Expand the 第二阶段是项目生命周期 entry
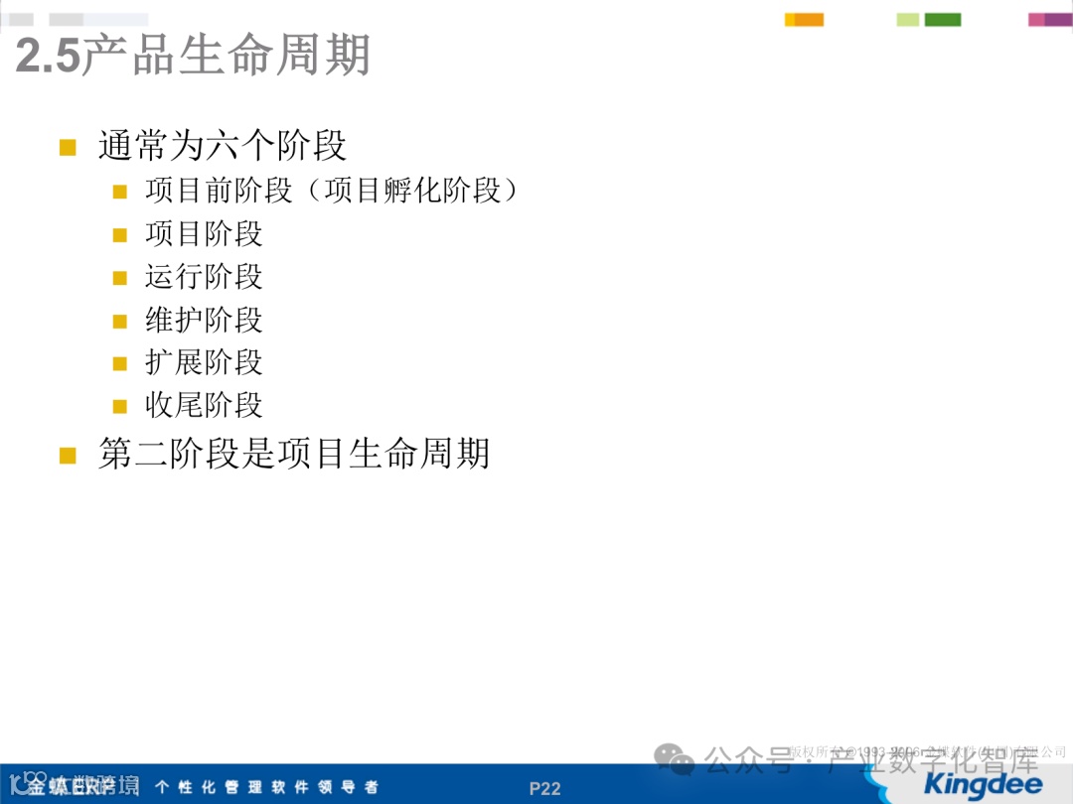Screen dimensions: 1073x804 coord(295,454)
